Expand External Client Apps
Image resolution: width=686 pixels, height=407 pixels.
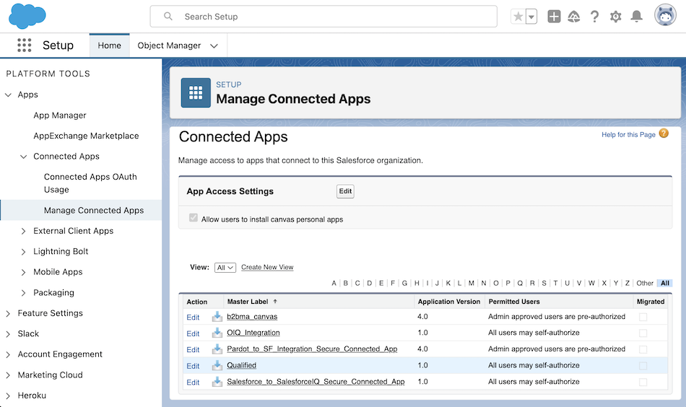coord(24,231)
